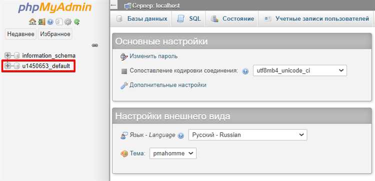This screenshot has width=375, height=181.
Task: Click the chain link icon in sidebar
Action: (x=95, y=45)
